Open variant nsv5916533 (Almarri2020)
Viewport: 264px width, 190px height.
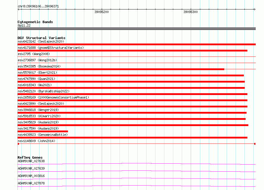39,116
